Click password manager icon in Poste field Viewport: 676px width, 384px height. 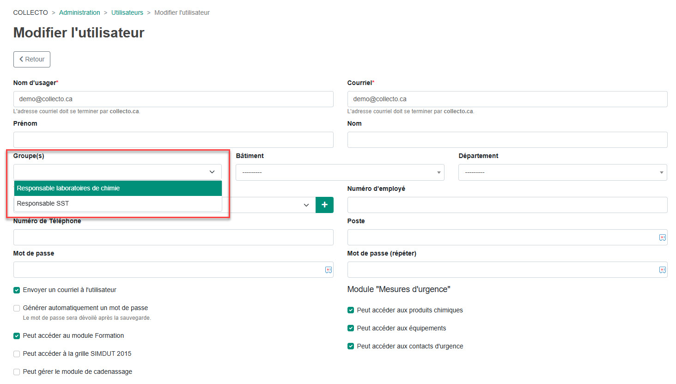click(662, 238)
